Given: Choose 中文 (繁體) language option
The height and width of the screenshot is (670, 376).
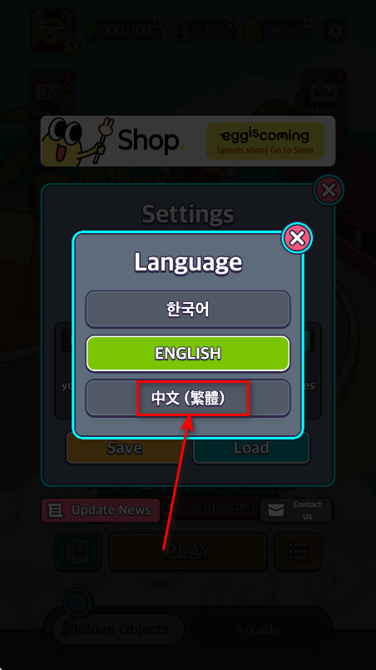Looking at the screenshot, I should coord(188,398).
